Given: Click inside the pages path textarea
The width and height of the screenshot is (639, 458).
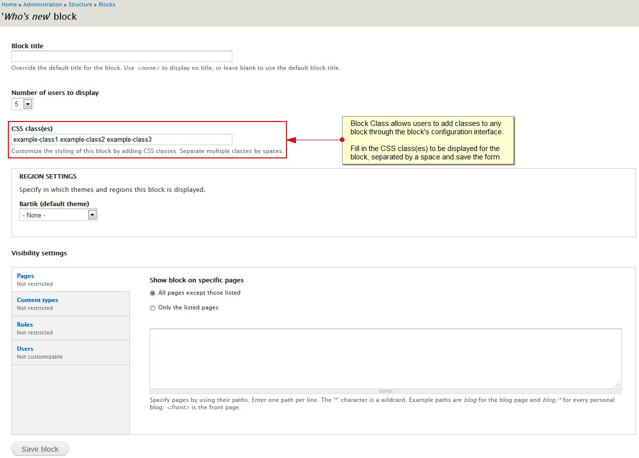Looking at the screenshot, I should click(x=385, y=359).
